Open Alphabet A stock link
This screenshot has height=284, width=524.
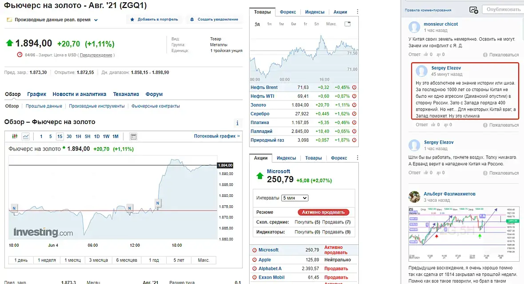(270, 268)
